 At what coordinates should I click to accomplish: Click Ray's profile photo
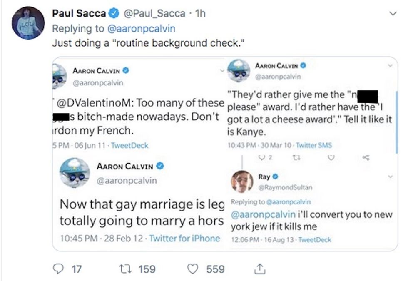pos(242,181)
